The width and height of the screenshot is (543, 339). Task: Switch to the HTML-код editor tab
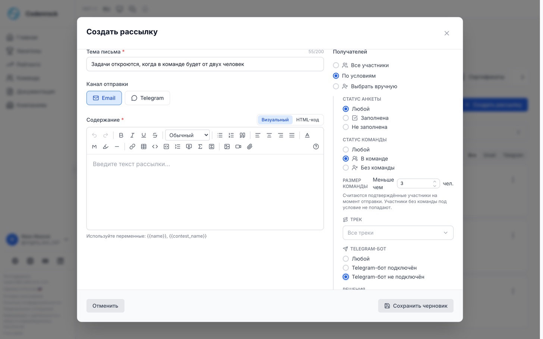[x=307, y=120]
